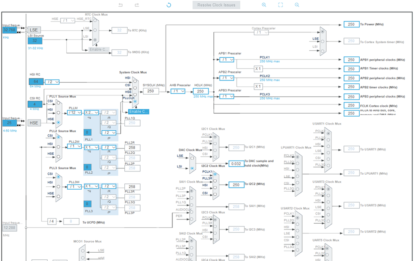Click the grey Enable CSS button under RTC Clock Mux

[99, 49]
